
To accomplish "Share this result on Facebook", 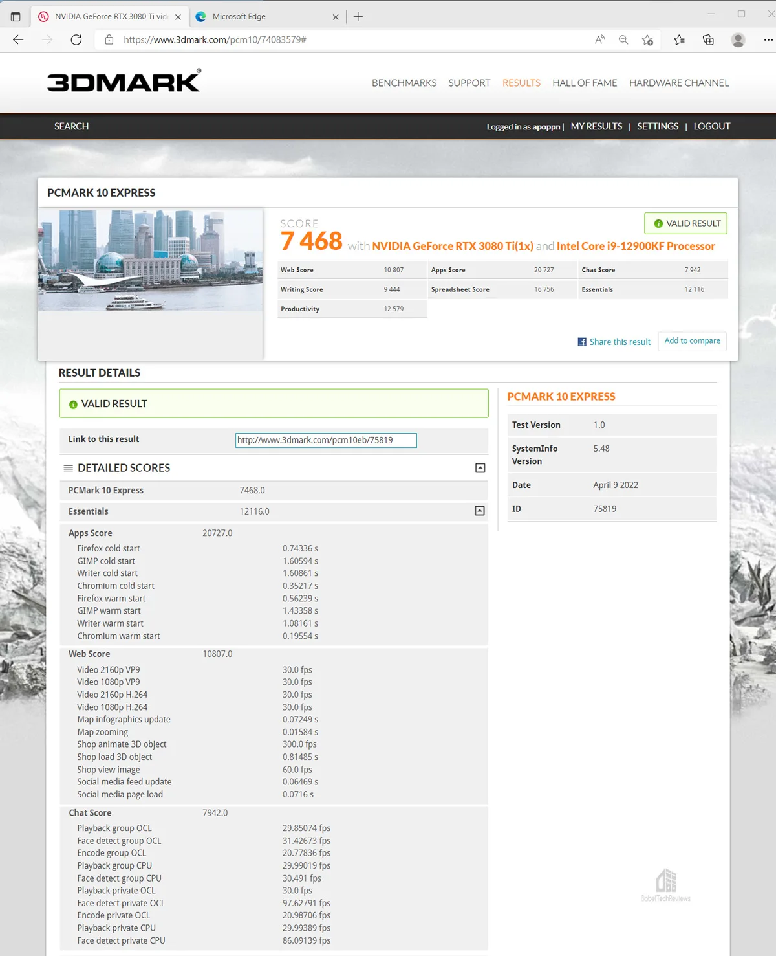I will pyautogui.click(x=614, y=342).
